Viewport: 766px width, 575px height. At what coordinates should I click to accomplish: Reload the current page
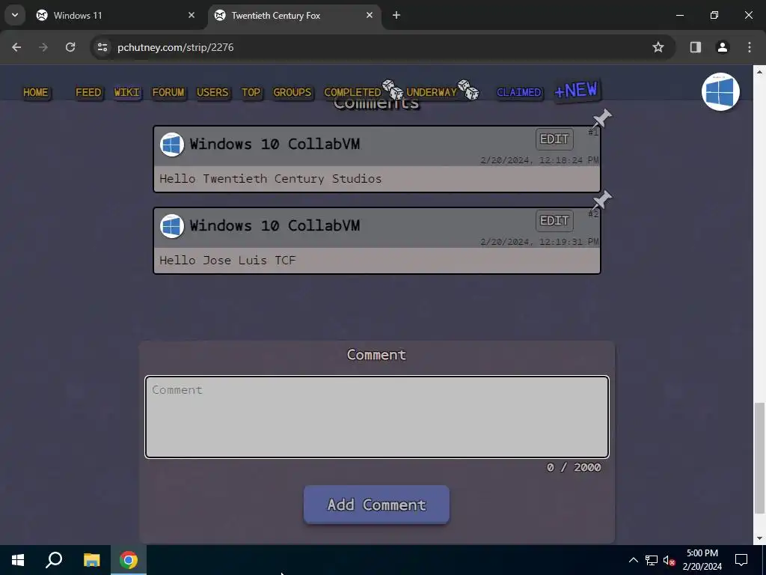click(x=70, y=47)
